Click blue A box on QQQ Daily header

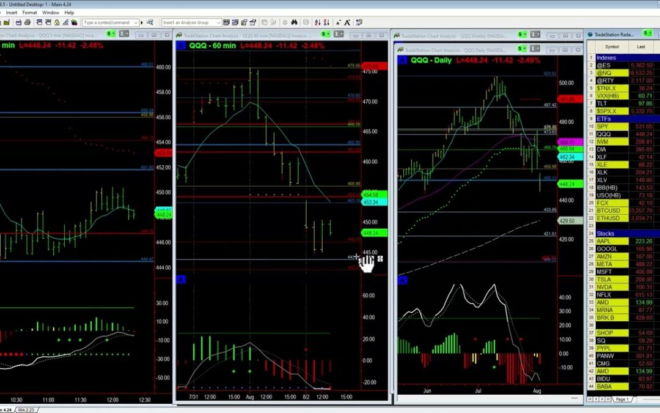tap(402, 60)
